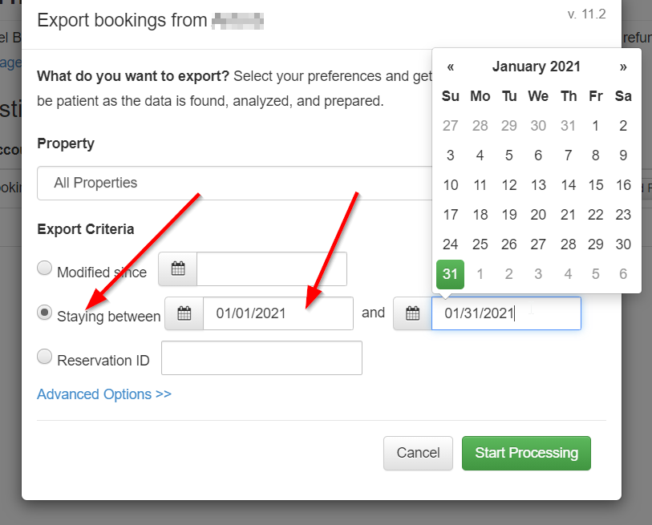Select the Staying between radio button
652x525 pixels.
[45, 313]
